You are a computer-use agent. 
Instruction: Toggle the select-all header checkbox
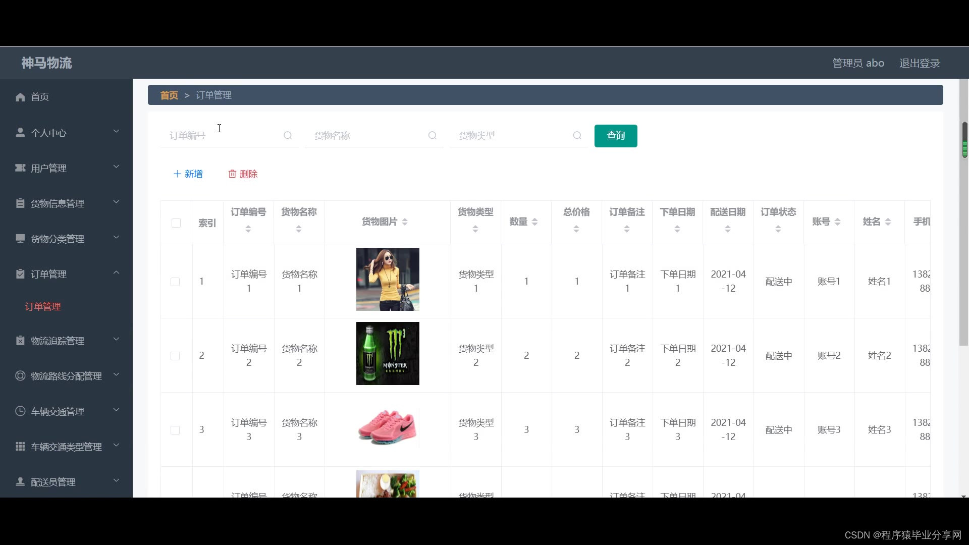click(x=176, y=223)
